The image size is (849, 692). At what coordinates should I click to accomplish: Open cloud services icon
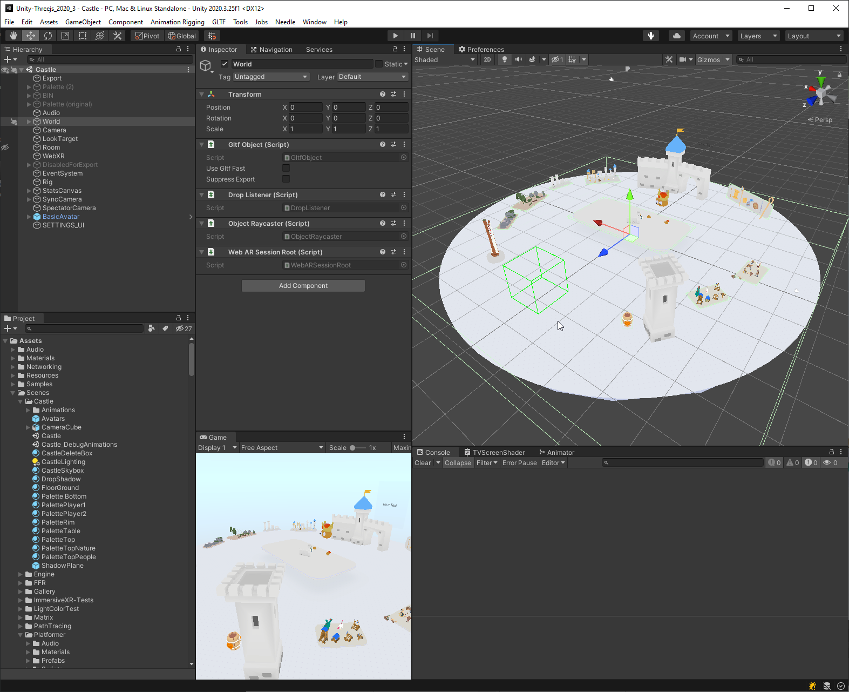coord(676,36)
